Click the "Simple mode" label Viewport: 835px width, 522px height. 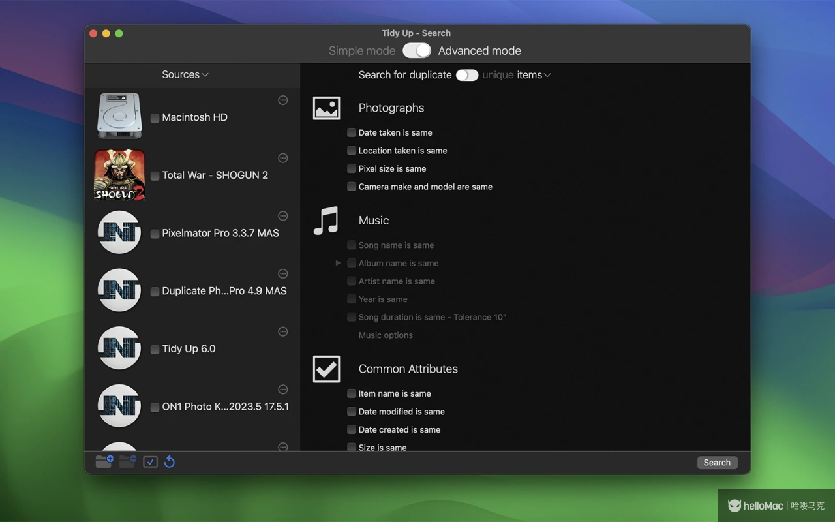[362, 51]
